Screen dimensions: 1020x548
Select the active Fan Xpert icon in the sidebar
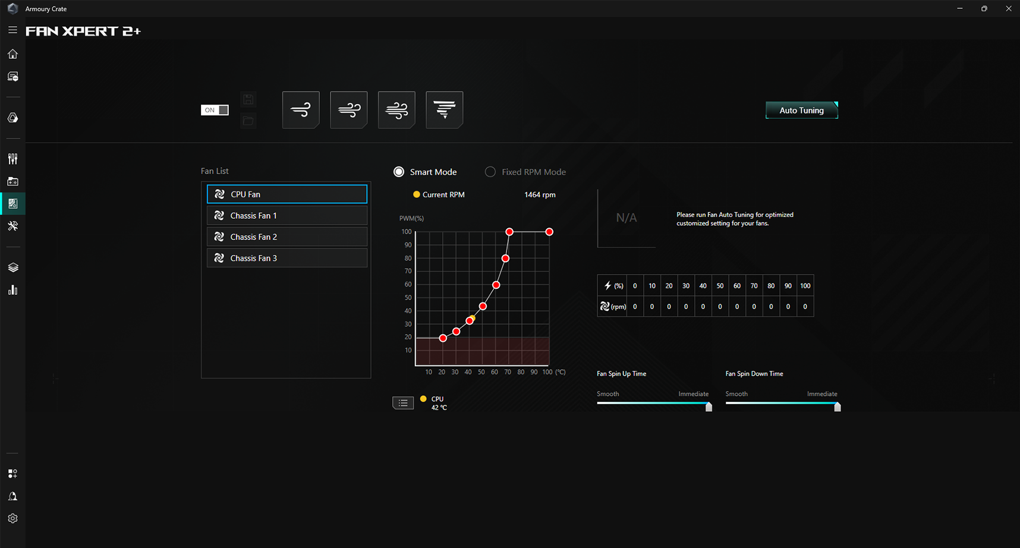tap(12, 203)
